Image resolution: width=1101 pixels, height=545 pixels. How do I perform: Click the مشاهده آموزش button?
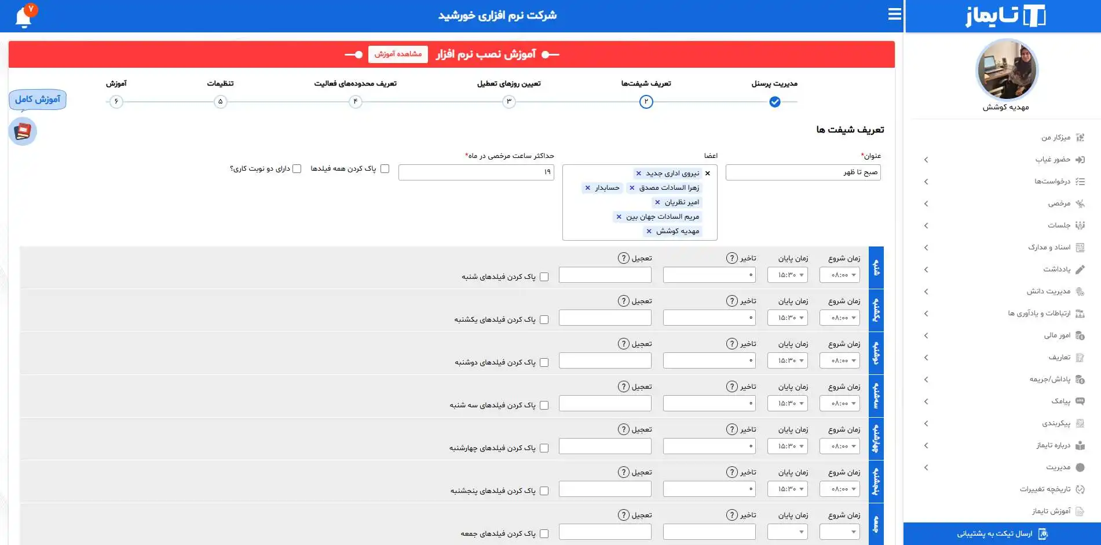pos(398,54)
